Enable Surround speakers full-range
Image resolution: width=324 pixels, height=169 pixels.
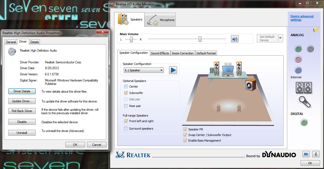pos(126,129)
